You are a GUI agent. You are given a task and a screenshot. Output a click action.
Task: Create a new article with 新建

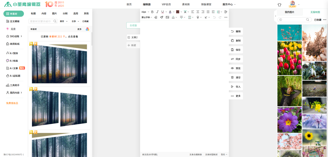tap(133, 45)
